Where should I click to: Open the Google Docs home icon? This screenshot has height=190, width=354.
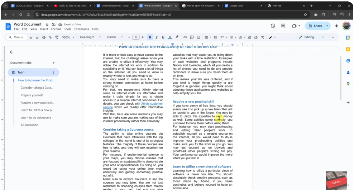click(8, 26)
